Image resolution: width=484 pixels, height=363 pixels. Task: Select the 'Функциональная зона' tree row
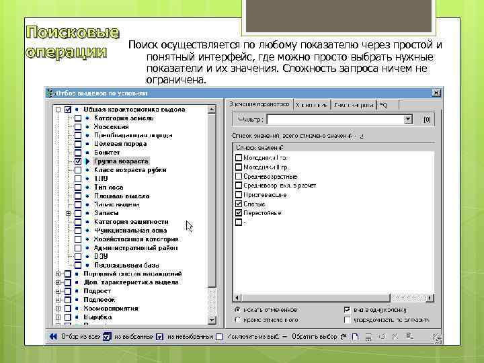(x=130, y=231)
